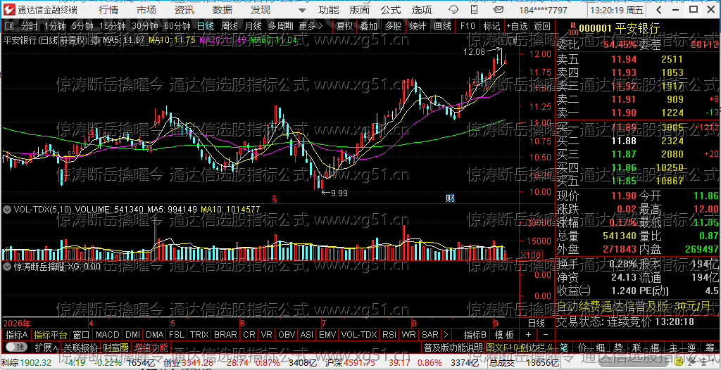
Task: Select the 月线 monthly period
Action: click(x=253, y=27)
